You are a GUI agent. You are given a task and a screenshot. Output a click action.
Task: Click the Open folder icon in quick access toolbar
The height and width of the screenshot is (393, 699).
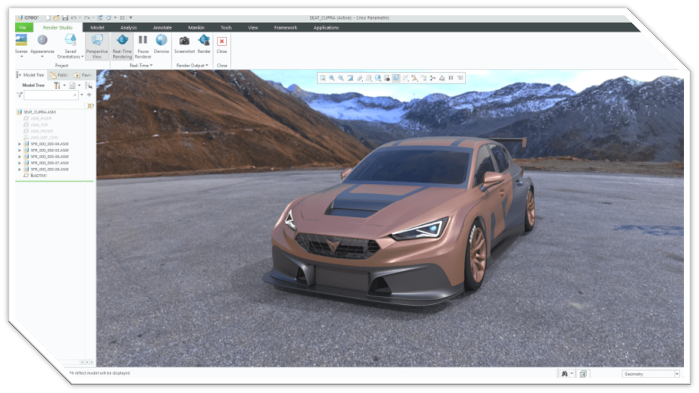pos(56,18)
